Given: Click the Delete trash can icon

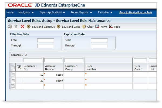Looking at the screenshot, I should tap(16, 26).
